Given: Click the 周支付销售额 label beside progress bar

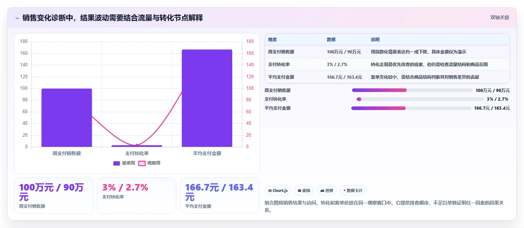Looking at the screenshot, I should click(277, 91).
